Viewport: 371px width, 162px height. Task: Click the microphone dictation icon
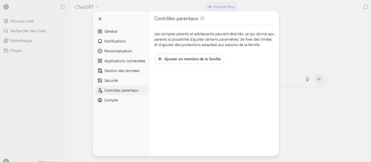307,79
